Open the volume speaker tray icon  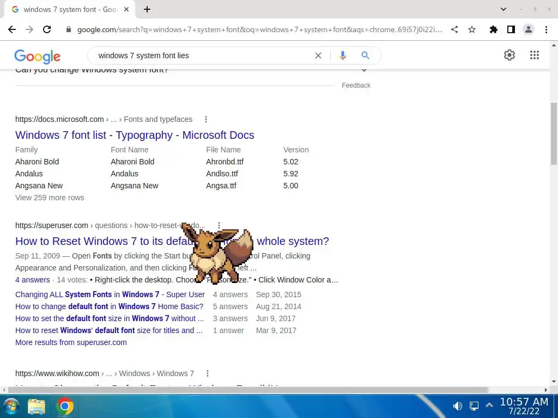pyautogui.click(x=458, y=406)
